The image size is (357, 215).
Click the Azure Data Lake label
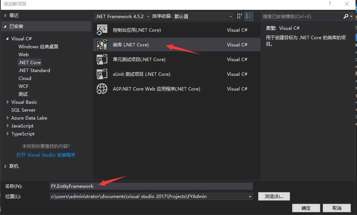pyautogui.click(x=29, y=118)
